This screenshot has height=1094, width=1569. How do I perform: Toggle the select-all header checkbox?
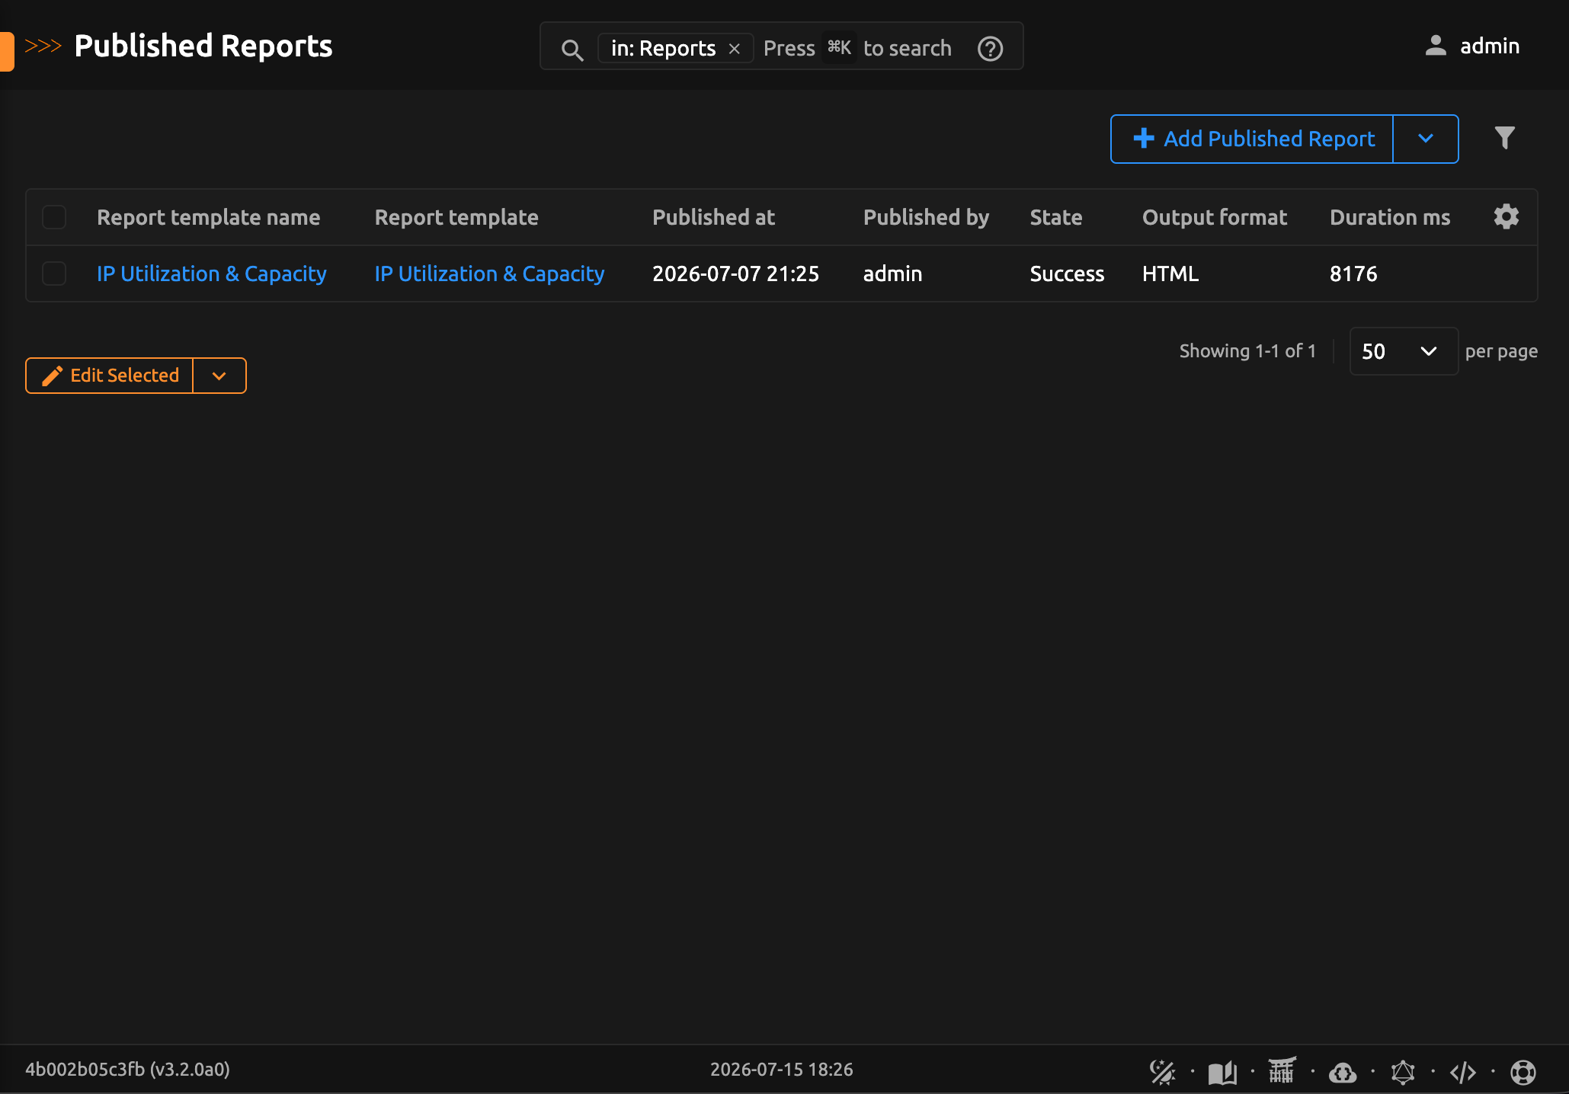click(x=54, y=217)
